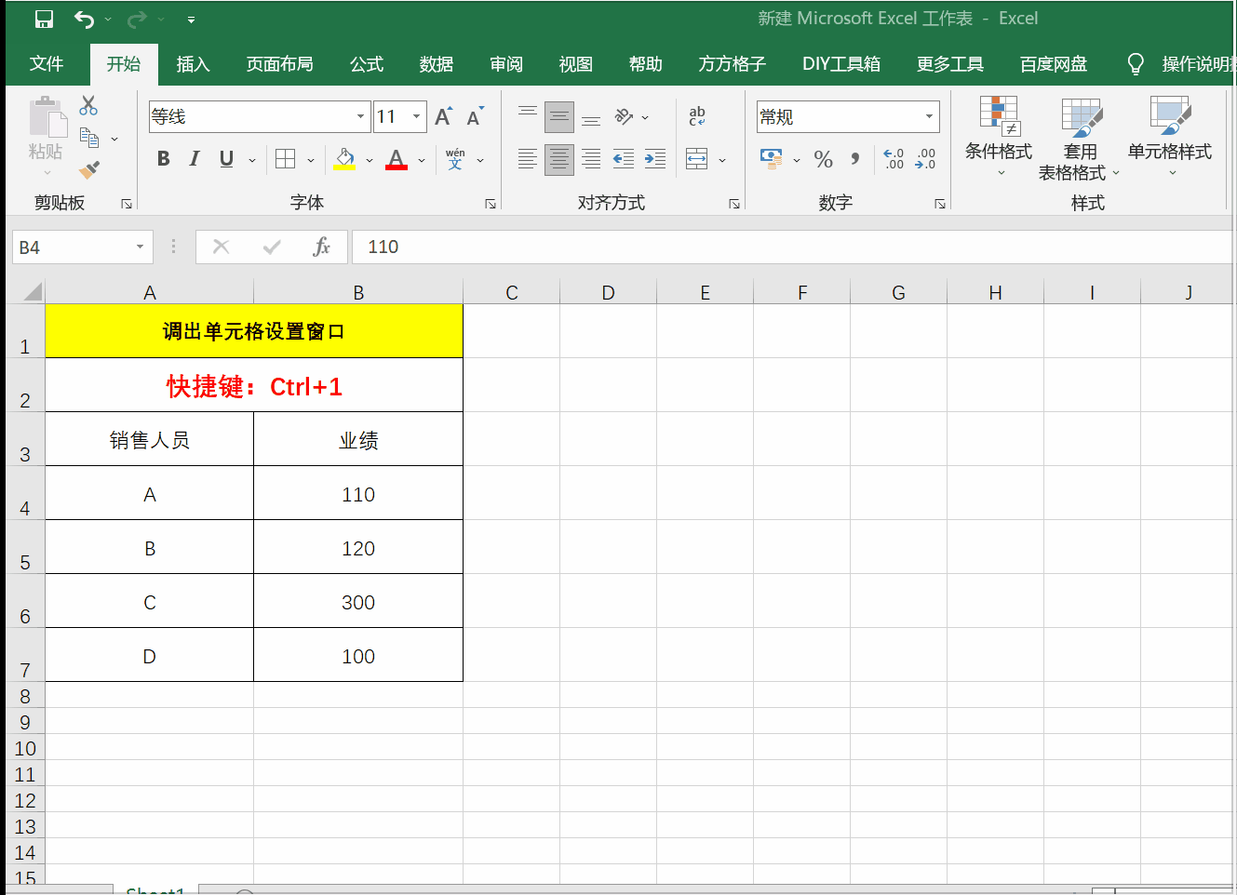The image size is (1237, 895).
Task: Toggle Italic formatting
Action: (x=195, y=159)
